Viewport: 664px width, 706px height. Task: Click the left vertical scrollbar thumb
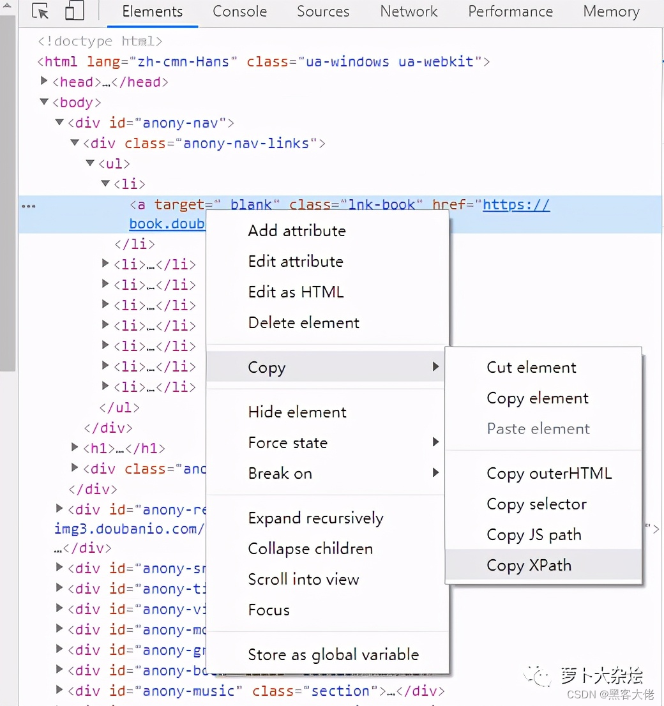[8, 193]
